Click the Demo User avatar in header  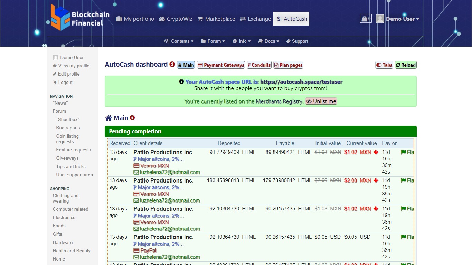pos(380,19)
